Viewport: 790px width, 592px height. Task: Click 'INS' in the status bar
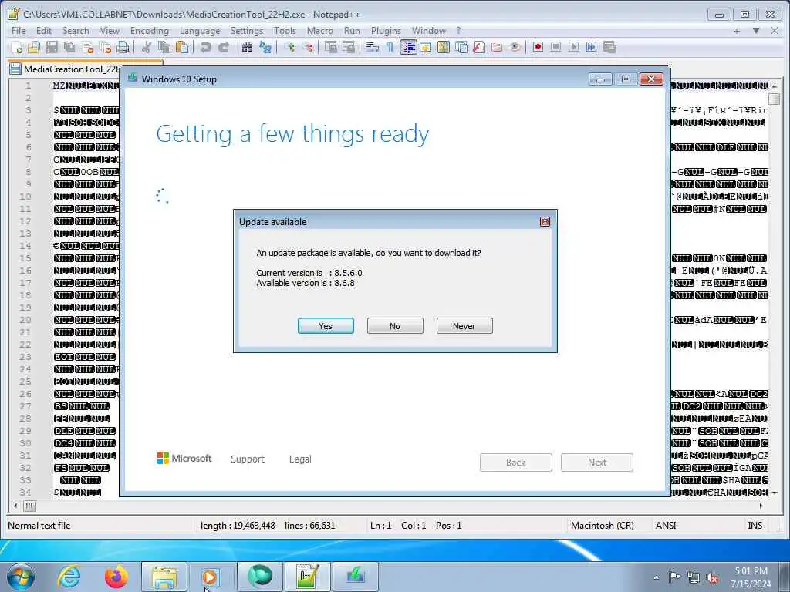[755, 526]
